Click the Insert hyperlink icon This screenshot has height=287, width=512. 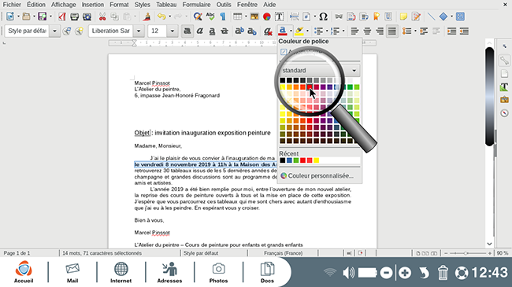point(339,17)
